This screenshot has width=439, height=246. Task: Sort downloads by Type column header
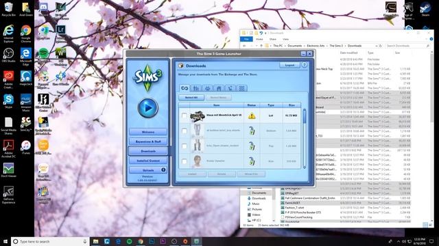(271, 105)
